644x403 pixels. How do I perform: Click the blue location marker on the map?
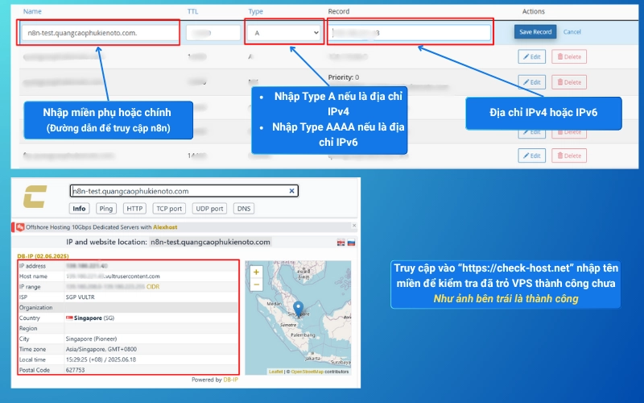(x=299, y=309)
